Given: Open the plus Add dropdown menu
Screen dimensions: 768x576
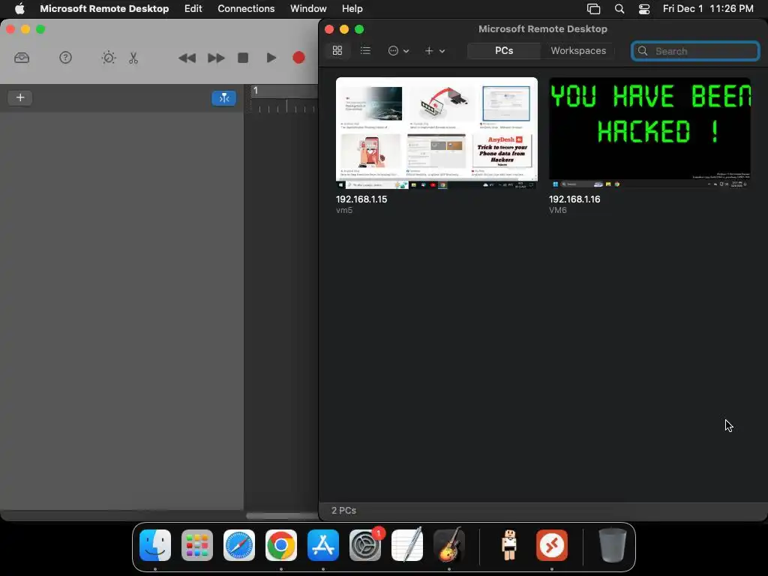Looking at the screenshot, I should pos(434,50).
